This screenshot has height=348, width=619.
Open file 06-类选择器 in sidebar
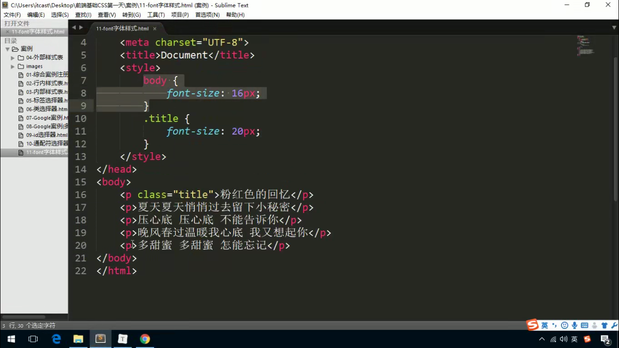click(x=47, y=109)
